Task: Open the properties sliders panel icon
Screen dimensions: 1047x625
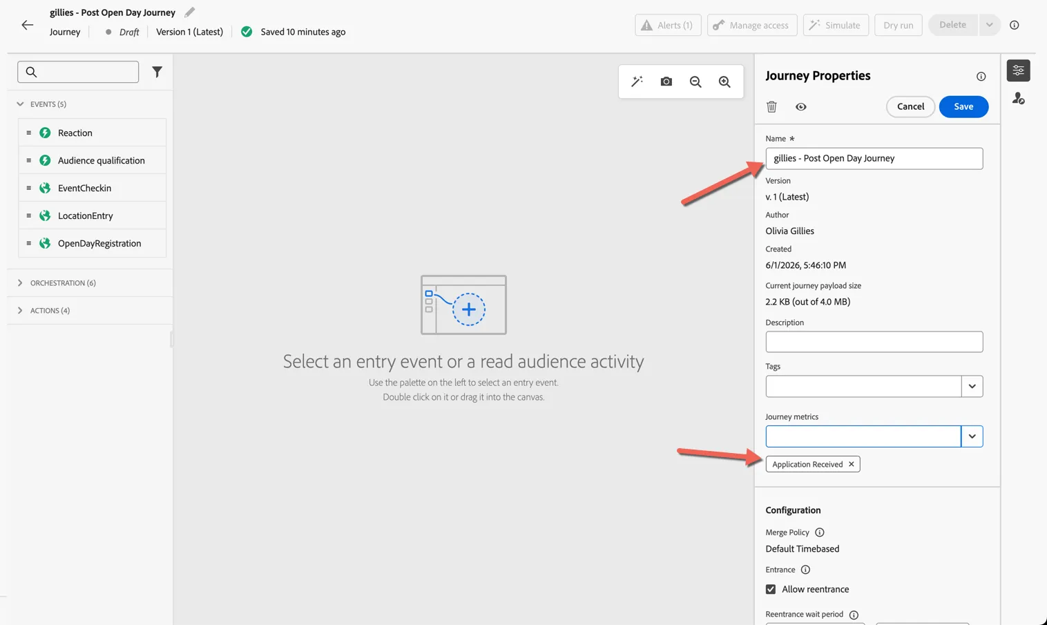Action: (x=1019, y=70)
